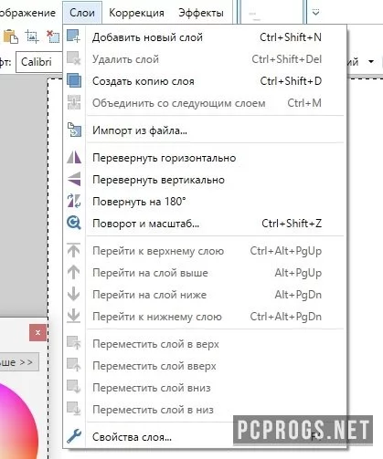Viewport: 383px width, 459px height.
Task: Click the Layer Properties wrench icon
Action: 74,437
